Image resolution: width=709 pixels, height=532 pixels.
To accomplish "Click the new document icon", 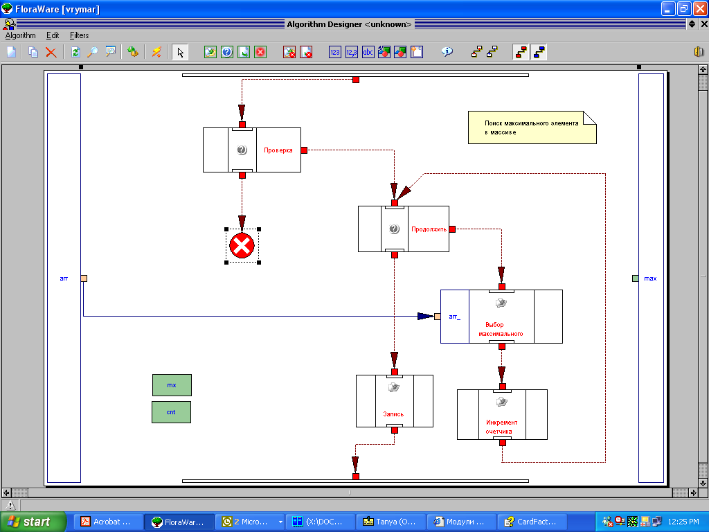I will click(11, 52).
